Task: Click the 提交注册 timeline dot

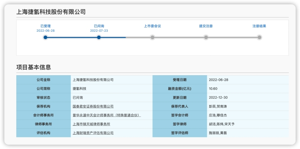Action: point(206,37)
